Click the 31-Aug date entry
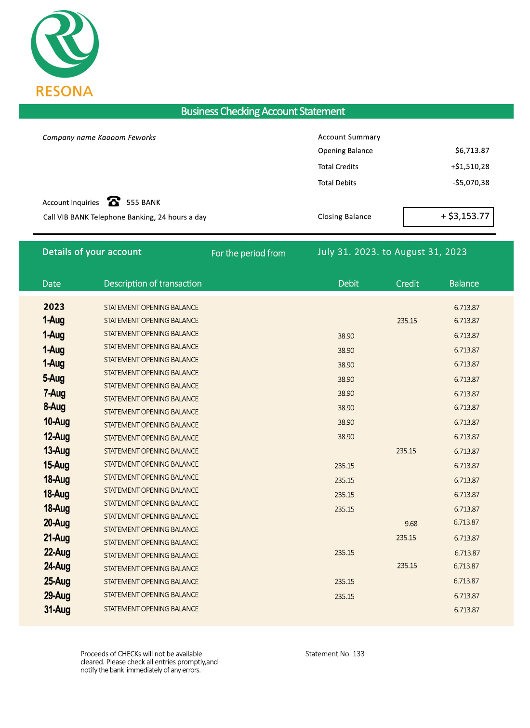The image size is (530, 728). click(x=57, y=610)
